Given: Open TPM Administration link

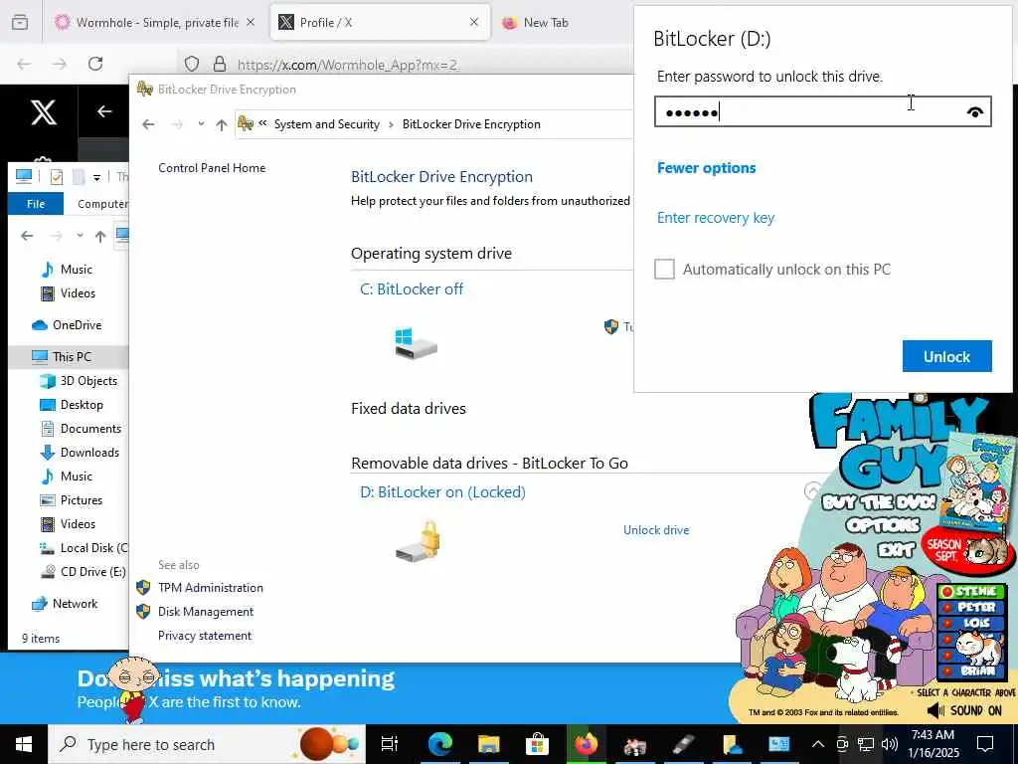Looking at the screenshot, I should tap(211, 587).
